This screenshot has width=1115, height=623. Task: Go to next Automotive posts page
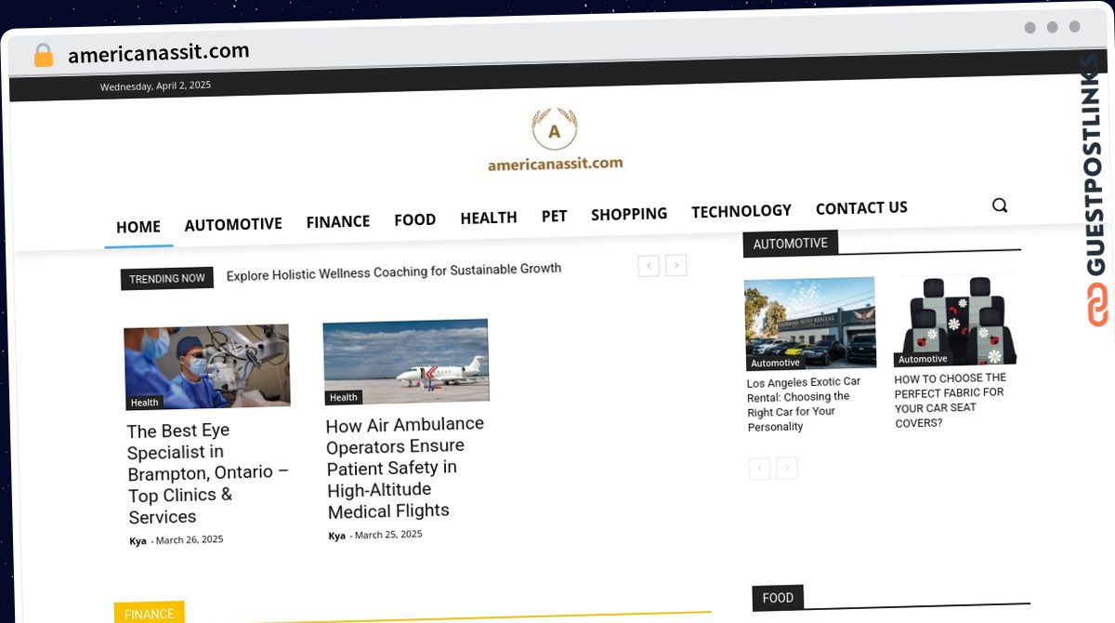pyautogui.click(x=787, y=468)
